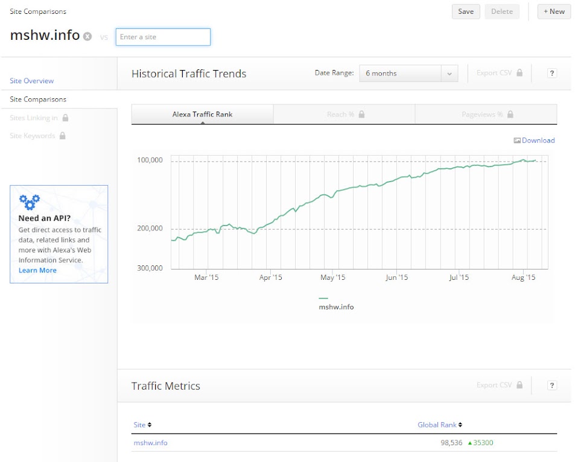The height and width of the screenshot is (462, 578).
Task: Click Export CSV in Traffic Metrics
Action: pyautogui.click(x=494, y=385)
